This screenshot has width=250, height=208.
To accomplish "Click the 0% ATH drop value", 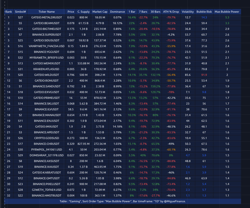I will pos(171,155).
